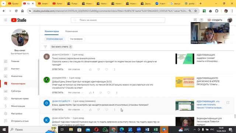Open Opera from the taskbar
This screenshot has height=133, width=236.
click(x=96, y=130)
